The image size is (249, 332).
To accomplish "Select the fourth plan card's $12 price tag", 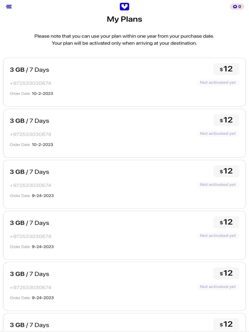I will 226,222.
